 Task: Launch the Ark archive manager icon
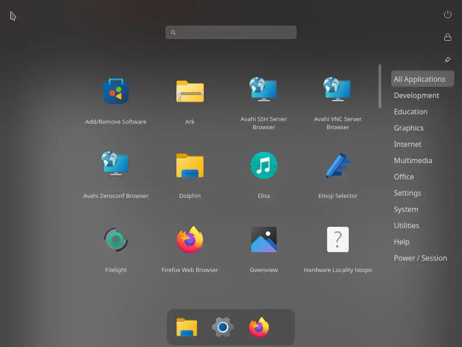pos(190,91)
